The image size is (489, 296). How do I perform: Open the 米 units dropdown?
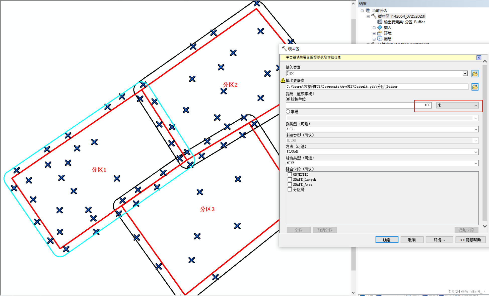[x=476, y=105]
